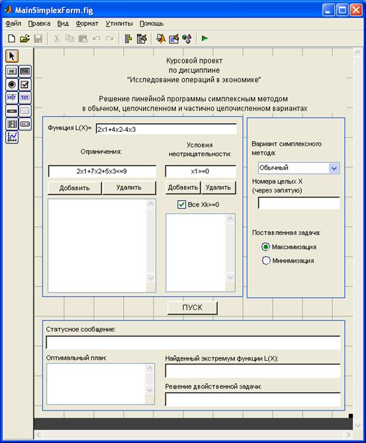Image resolution: width=366 pixels, height=443 pixels.
Task: Expand the Обычный simplex variant dropdown
Action: 334,168
